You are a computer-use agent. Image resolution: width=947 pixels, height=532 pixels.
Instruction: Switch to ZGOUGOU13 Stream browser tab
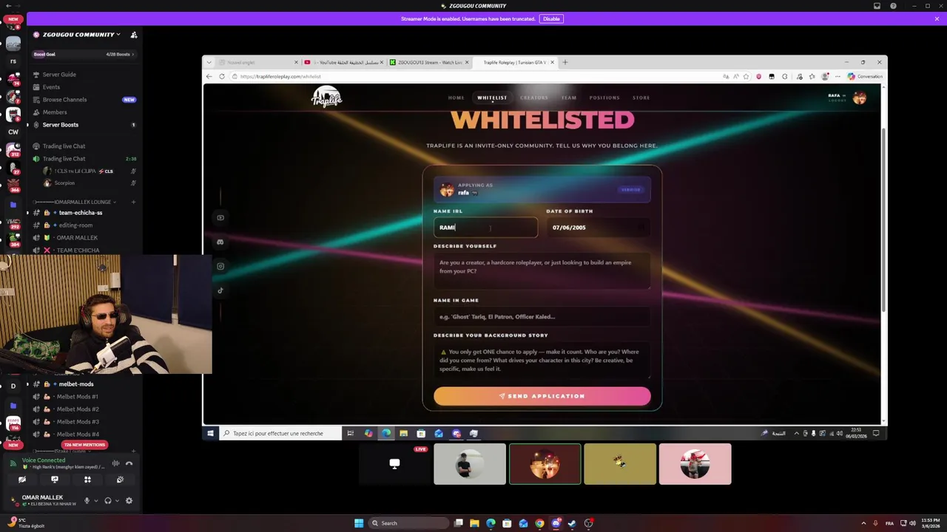pyautogui.click(x=429, y=62)
